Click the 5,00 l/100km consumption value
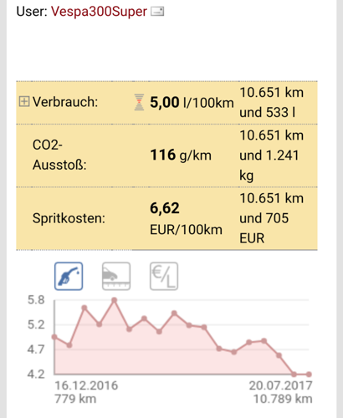This screenshot has height=418, width=343. [192, 103]
